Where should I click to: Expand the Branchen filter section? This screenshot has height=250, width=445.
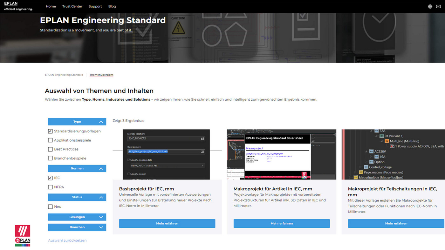77,227
